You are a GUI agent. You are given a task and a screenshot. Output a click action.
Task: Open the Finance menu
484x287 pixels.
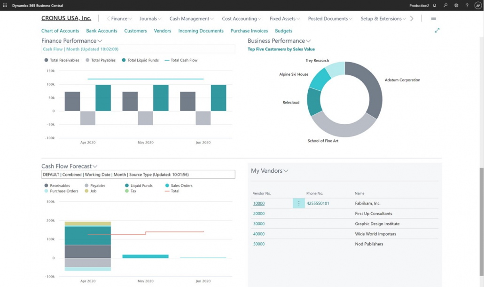(121, 18)
